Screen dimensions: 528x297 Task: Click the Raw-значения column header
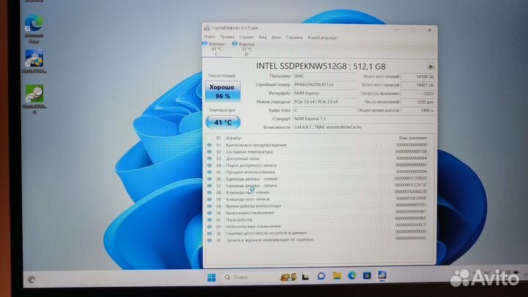[x=413, y=138]
